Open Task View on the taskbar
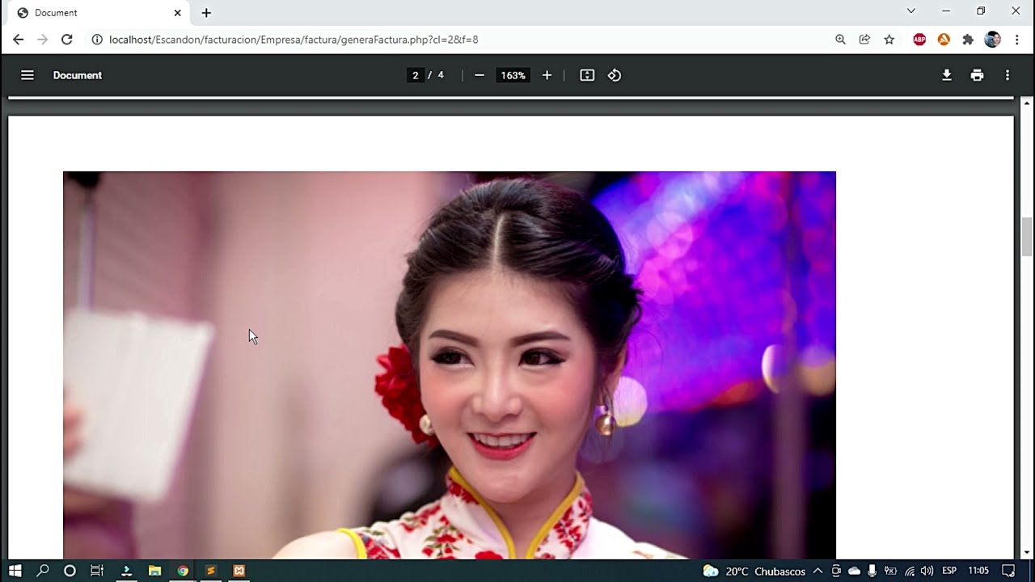This screenshot has height=582, width=1035. coord(97,571)
